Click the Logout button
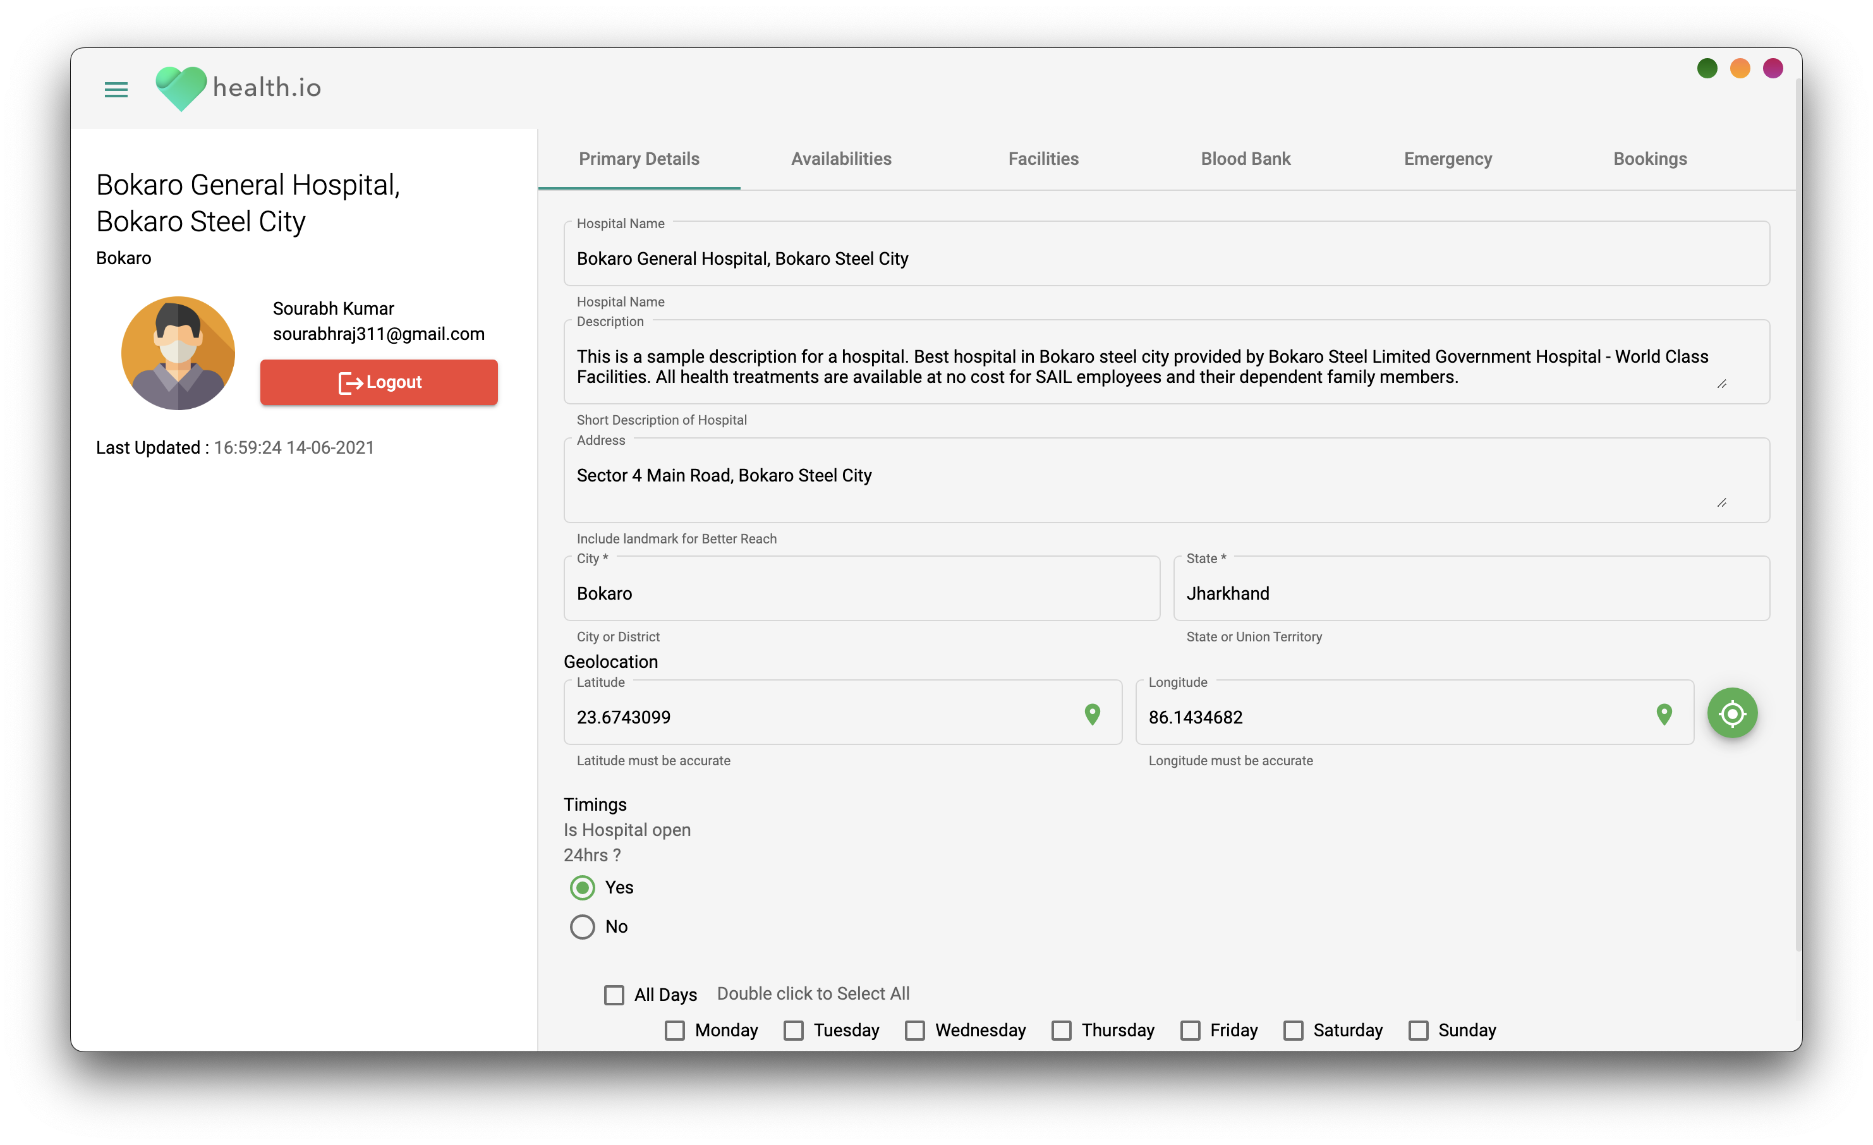 379,382
